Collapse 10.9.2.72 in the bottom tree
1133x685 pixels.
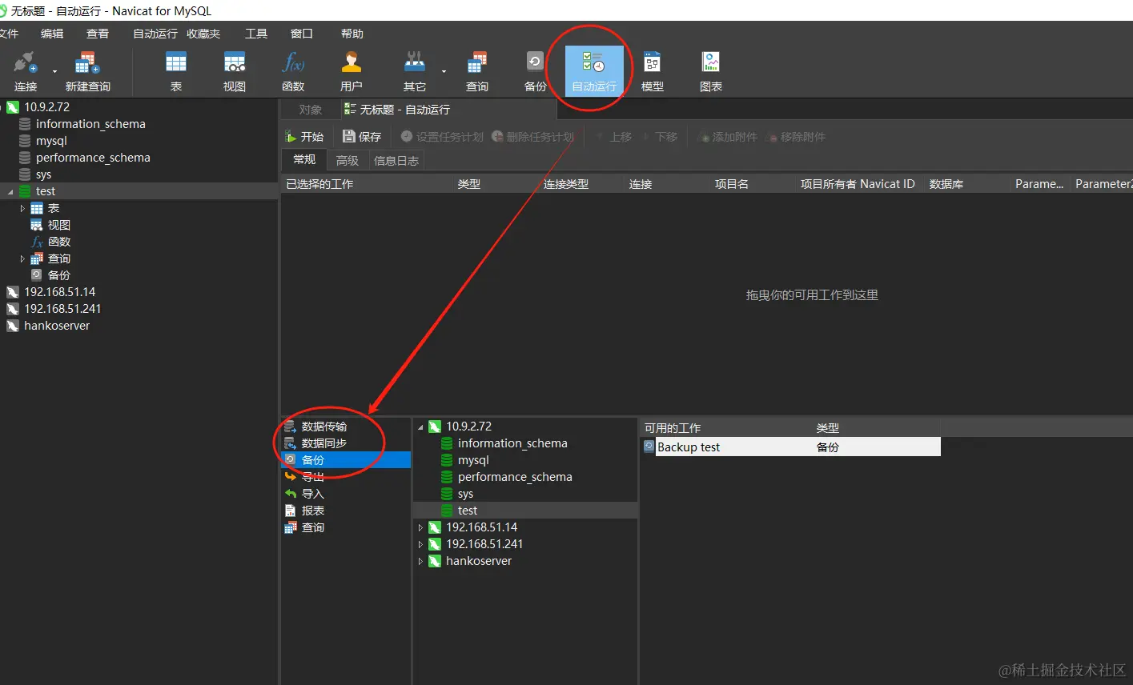pos(420,427)
